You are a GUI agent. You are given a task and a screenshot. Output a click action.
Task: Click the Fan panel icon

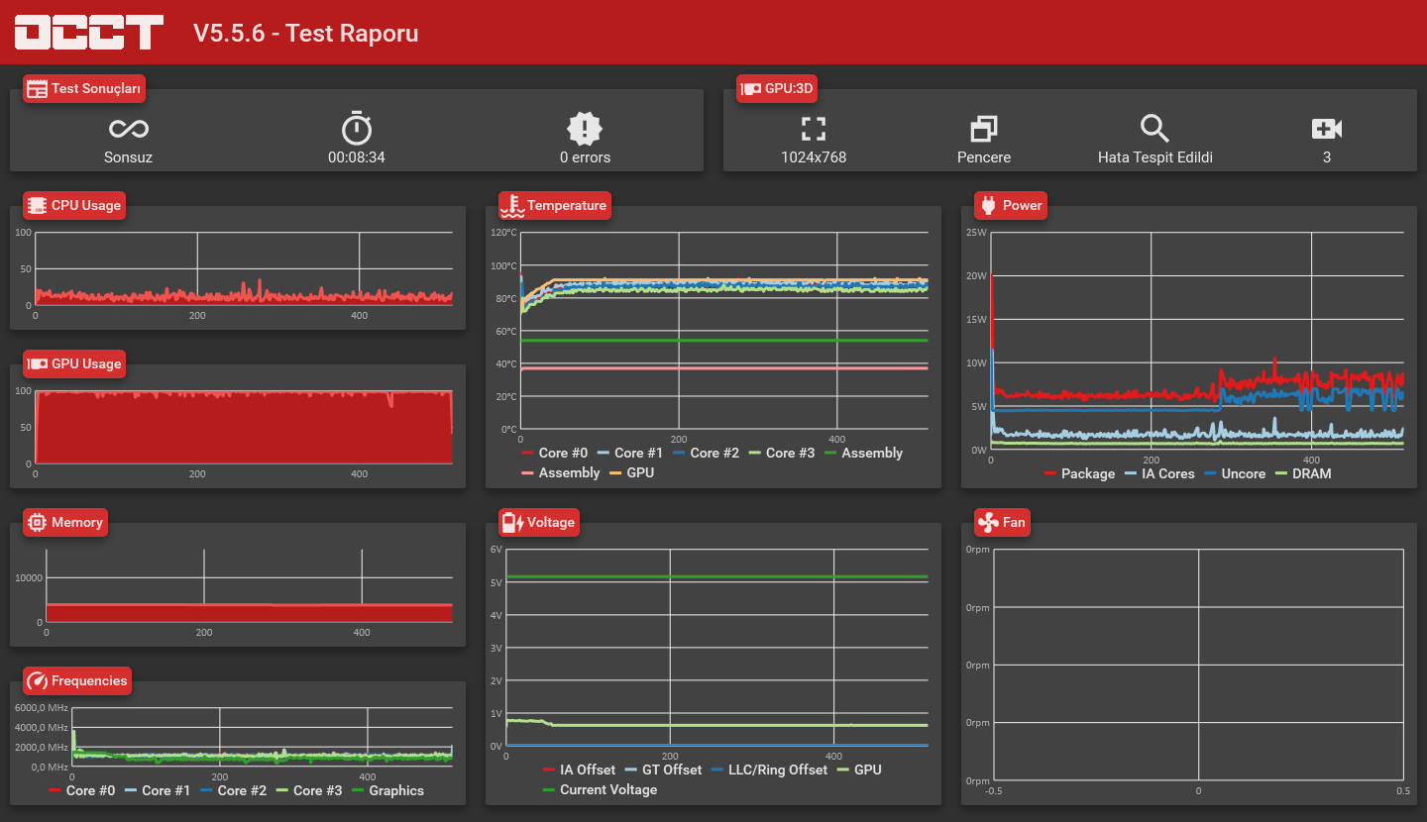987,522
